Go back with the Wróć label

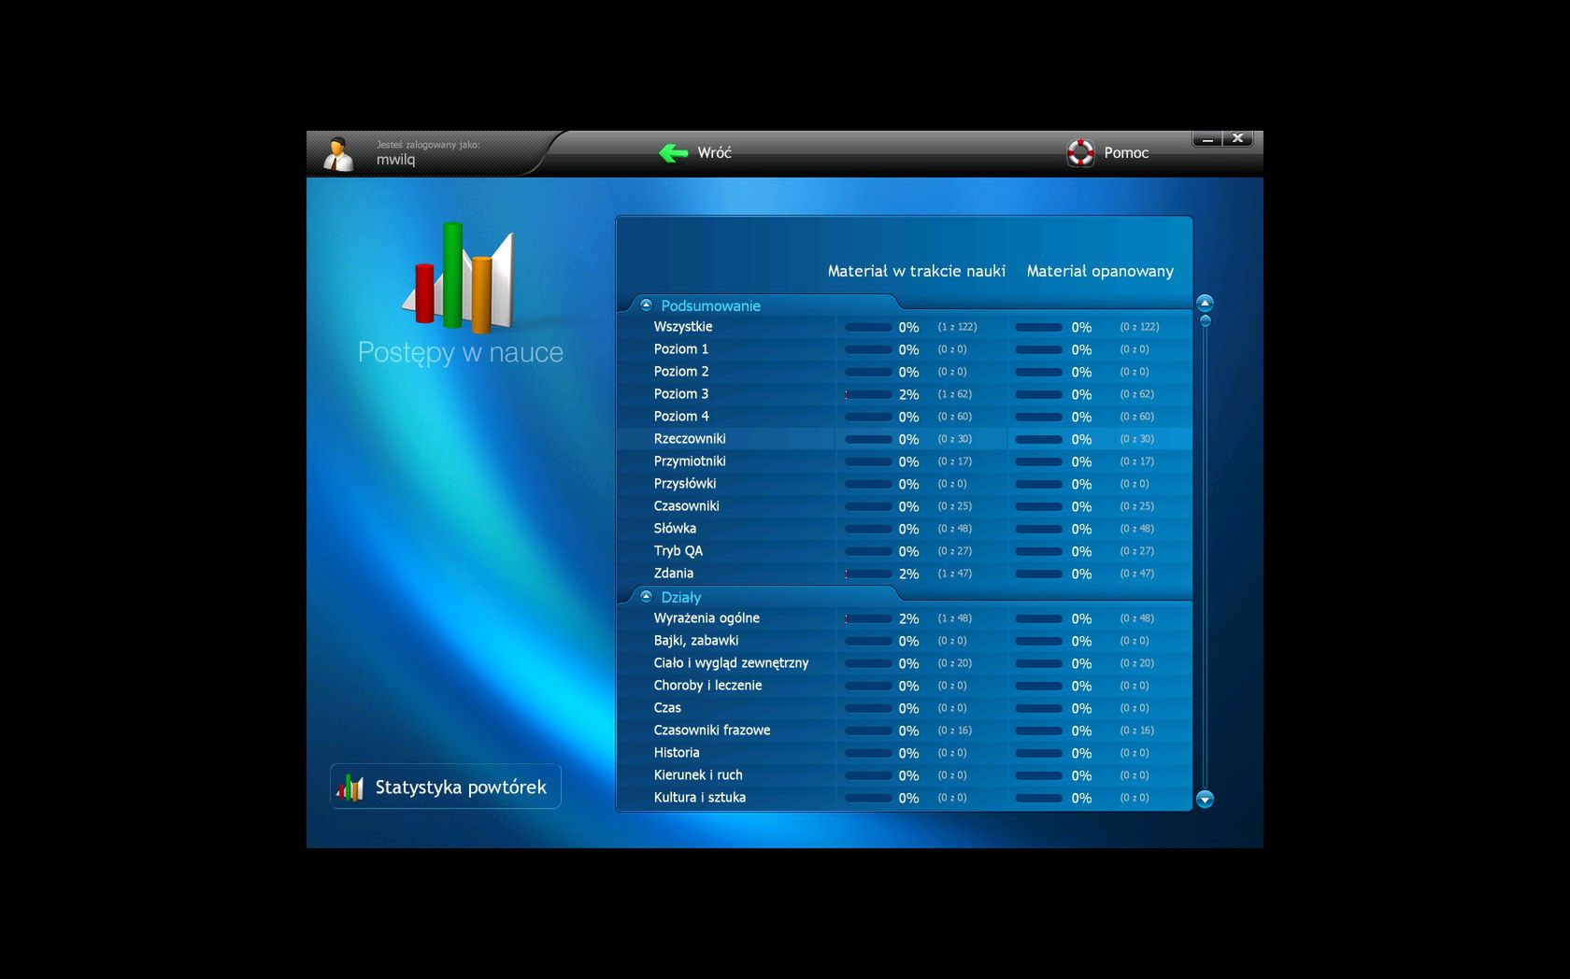click(x=714, y=152)
